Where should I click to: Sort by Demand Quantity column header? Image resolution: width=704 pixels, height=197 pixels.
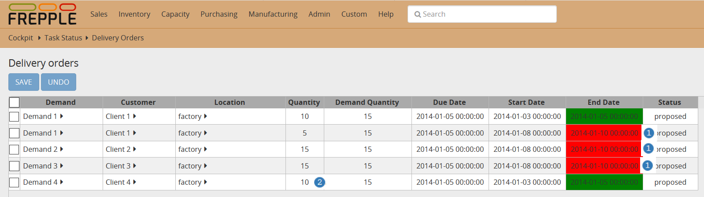367,102
